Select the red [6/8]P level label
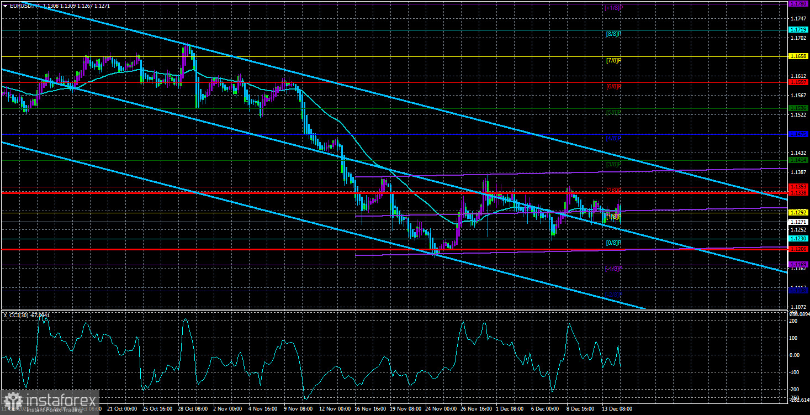Viewport: 810px width, 415px height. click(x=613, y=86)
